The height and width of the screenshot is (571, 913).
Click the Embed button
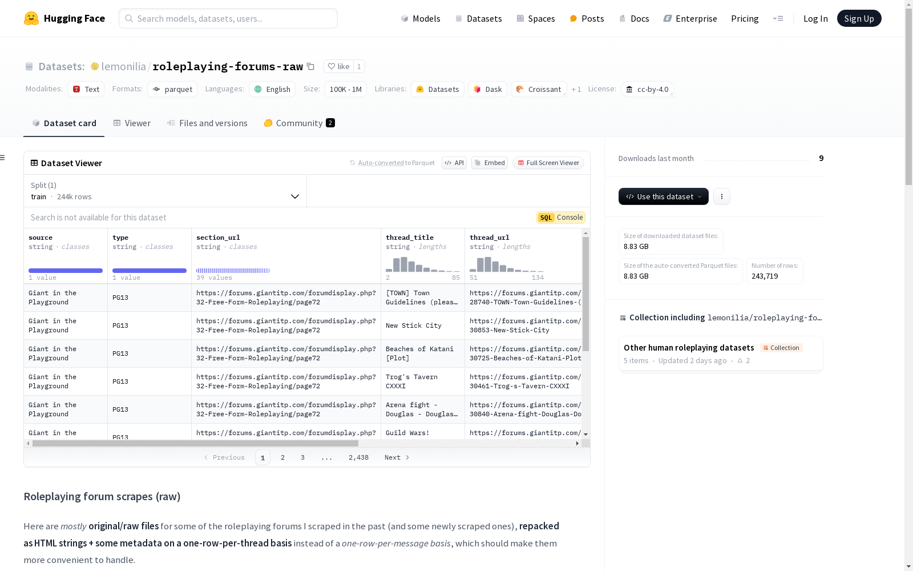490,163
